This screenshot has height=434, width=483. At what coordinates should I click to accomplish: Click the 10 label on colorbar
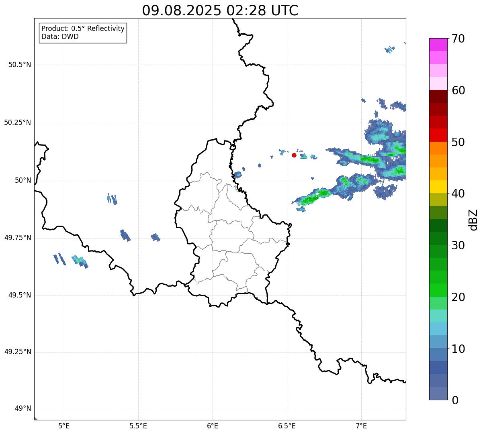(x=458, y=349)
